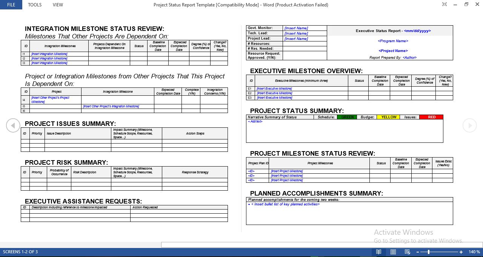Click the Author placeholder in Report Prepared By

click(x=411, y=57)
